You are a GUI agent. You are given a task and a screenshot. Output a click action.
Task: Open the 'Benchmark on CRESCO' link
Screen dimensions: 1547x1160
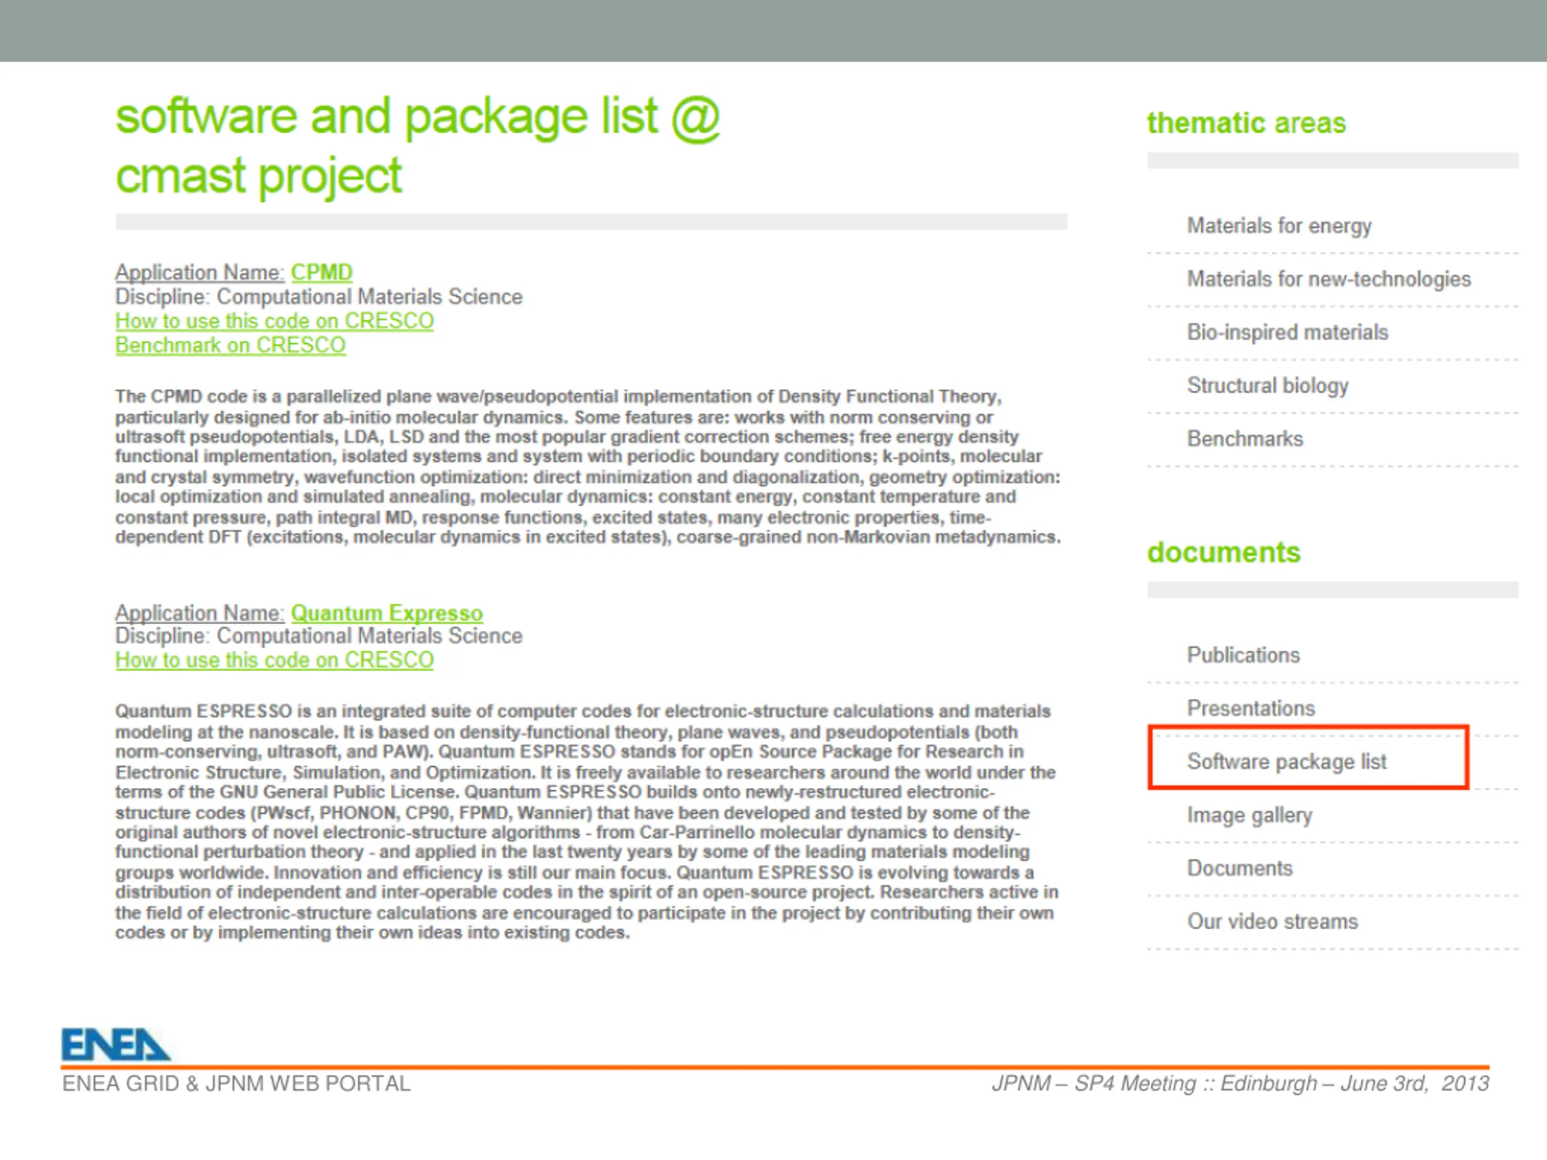(x=230, y=346)
